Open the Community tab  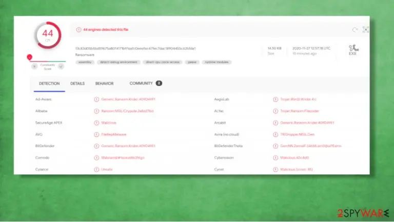[x=141, y=84]
